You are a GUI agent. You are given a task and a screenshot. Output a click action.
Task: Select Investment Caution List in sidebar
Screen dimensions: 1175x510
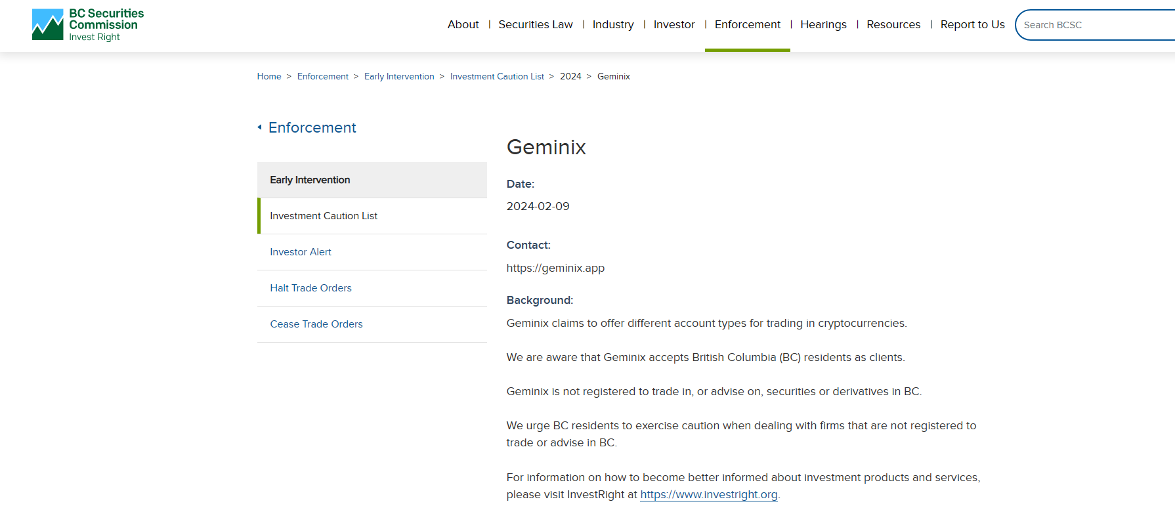tap(372, 216)
